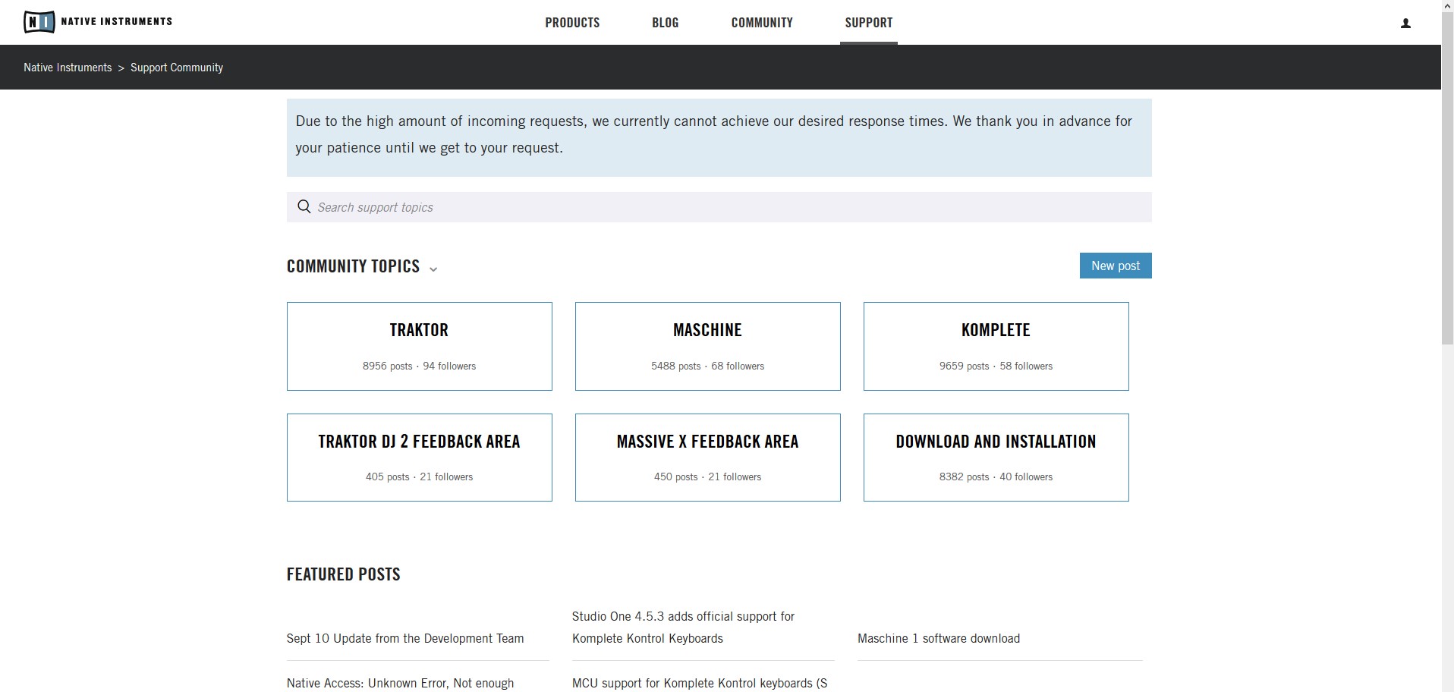Open the Community menu item

tap(762, 23)
